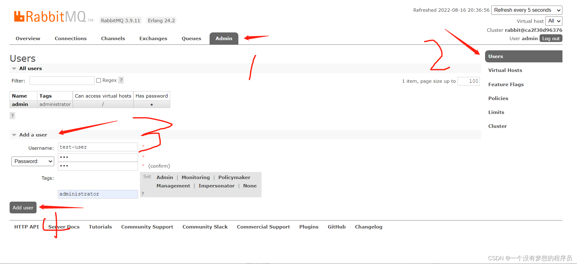Sort users by Name column
577x264 pixels.
coord(20,96)
